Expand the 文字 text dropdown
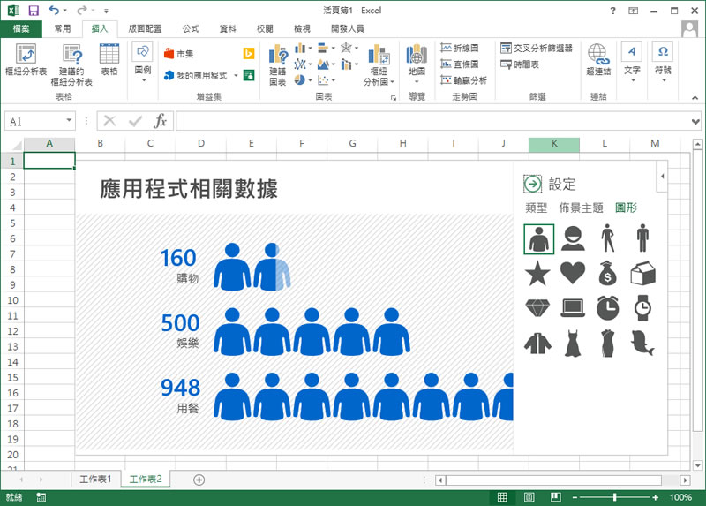Screen dimensions: 706x506 tap(632, 80)
